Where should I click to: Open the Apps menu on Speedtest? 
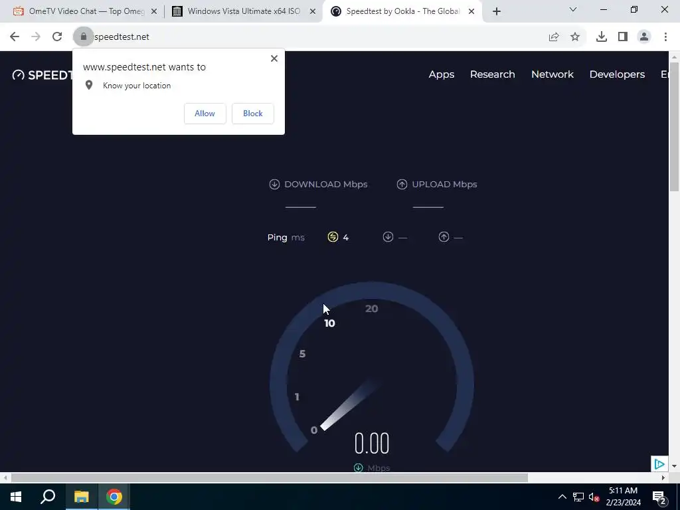point(442,74)
